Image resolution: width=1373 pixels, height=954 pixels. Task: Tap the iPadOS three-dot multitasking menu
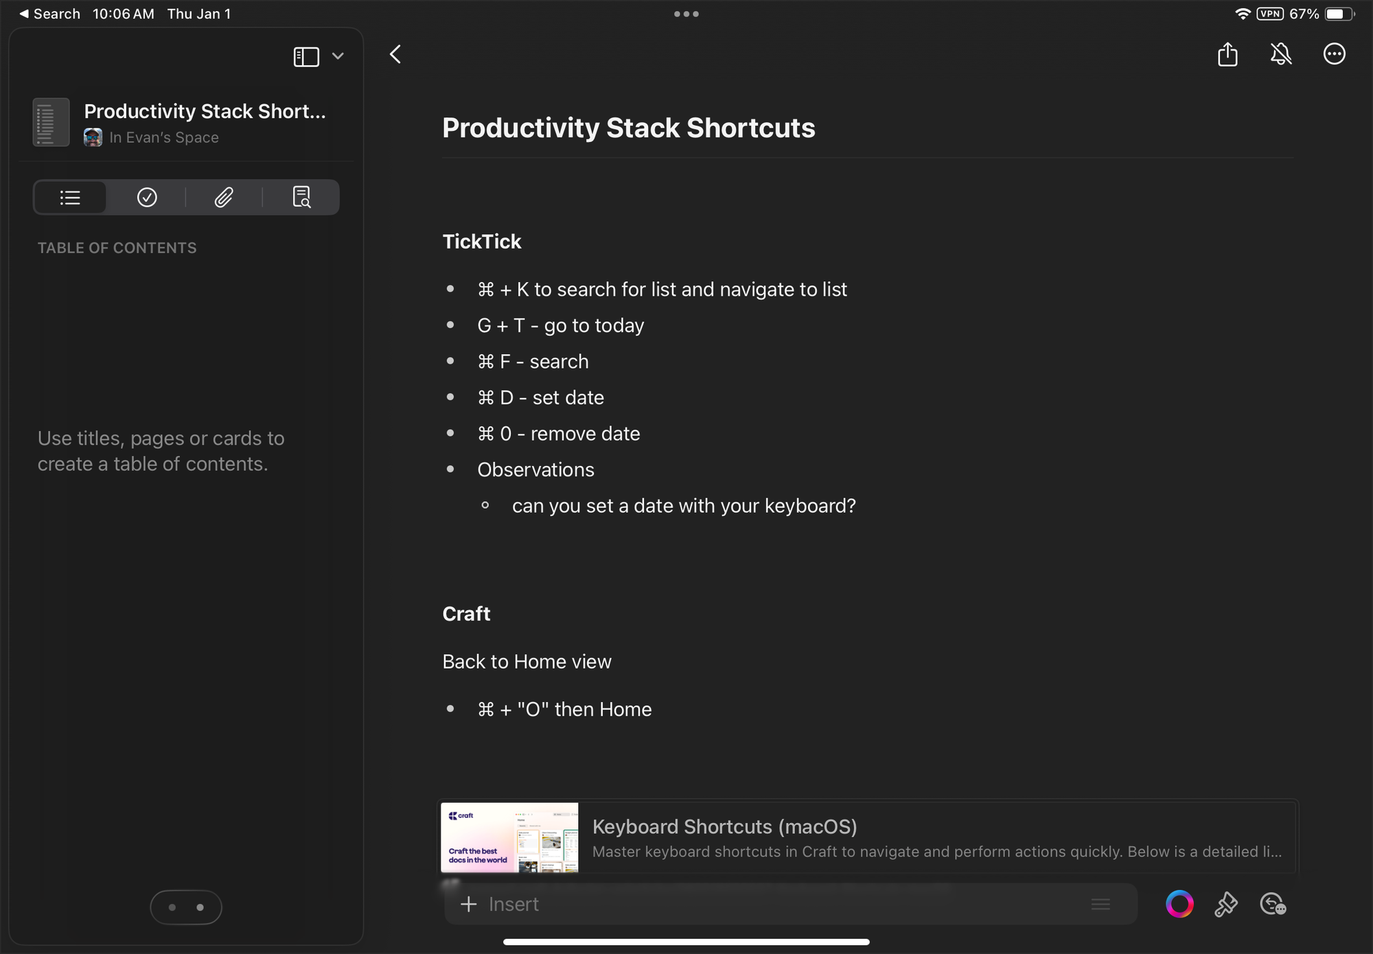pos(686,14)
